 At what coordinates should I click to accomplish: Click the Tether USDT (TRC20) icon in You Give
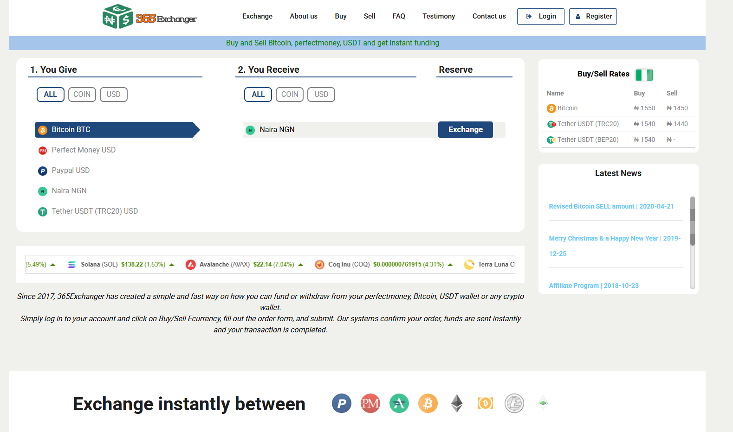43,212
